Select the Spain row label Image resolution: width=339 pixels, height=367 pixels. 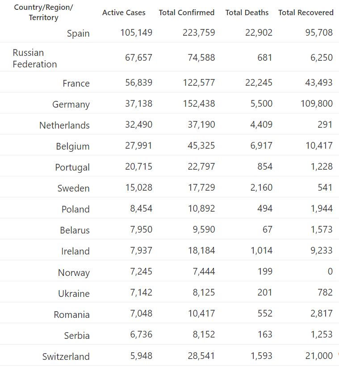(78, 33)
